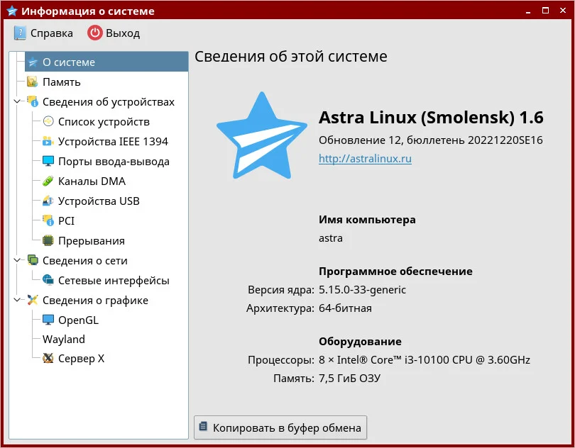Click Сведения об этой системе heading
Viewport: 575px width, 448px height.
pos(291,57)
